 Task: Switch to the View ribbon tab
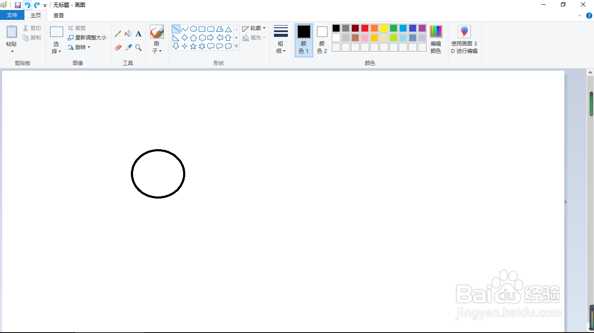59,15
